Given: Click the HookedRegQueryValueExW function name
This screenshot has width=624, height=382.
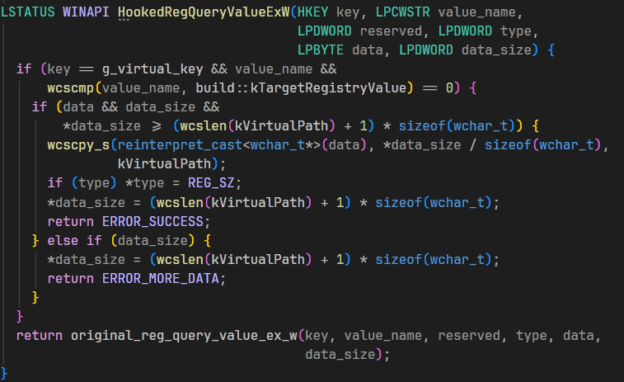Looking at the screenshot, I should (204, 14).
